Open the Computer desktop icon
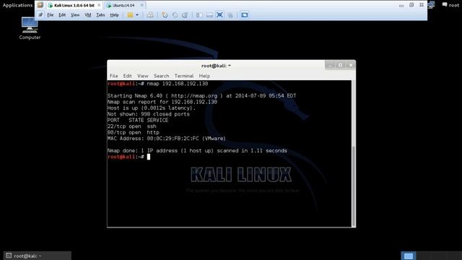 coord(30,28)
